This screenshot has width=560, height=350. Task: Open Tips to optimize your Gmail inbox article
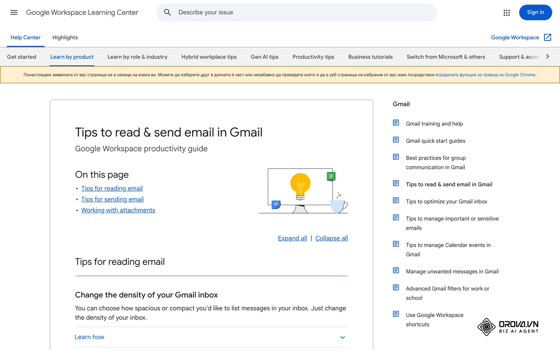tap(447, 202)
